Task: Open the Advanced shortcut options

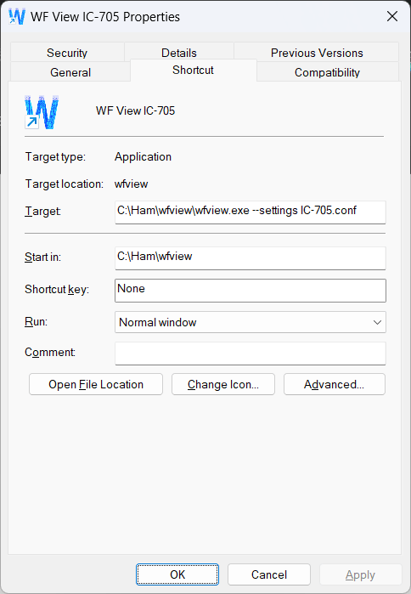Action: [335, 384]
